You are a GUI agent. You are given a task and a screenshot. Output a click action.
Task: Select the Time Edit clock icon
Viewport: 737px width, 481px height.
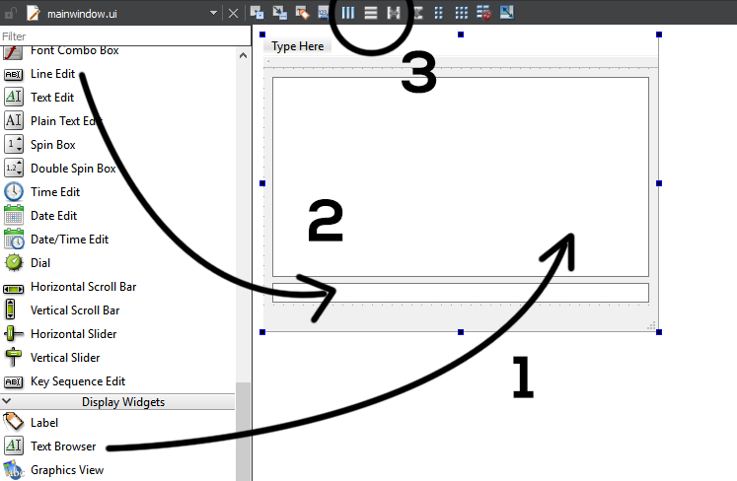point(13,191)
